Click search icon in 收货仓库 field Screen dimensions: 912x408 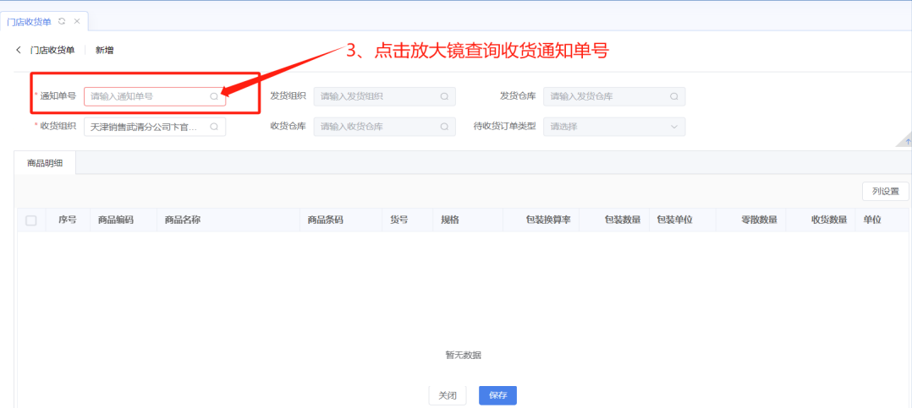pyautogui.click(x=444, y=127)
